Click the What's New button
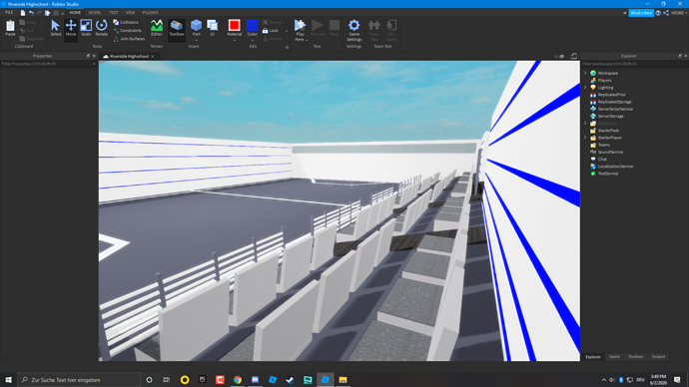Screen dimensions: 689x387 [x=641, y=13]
